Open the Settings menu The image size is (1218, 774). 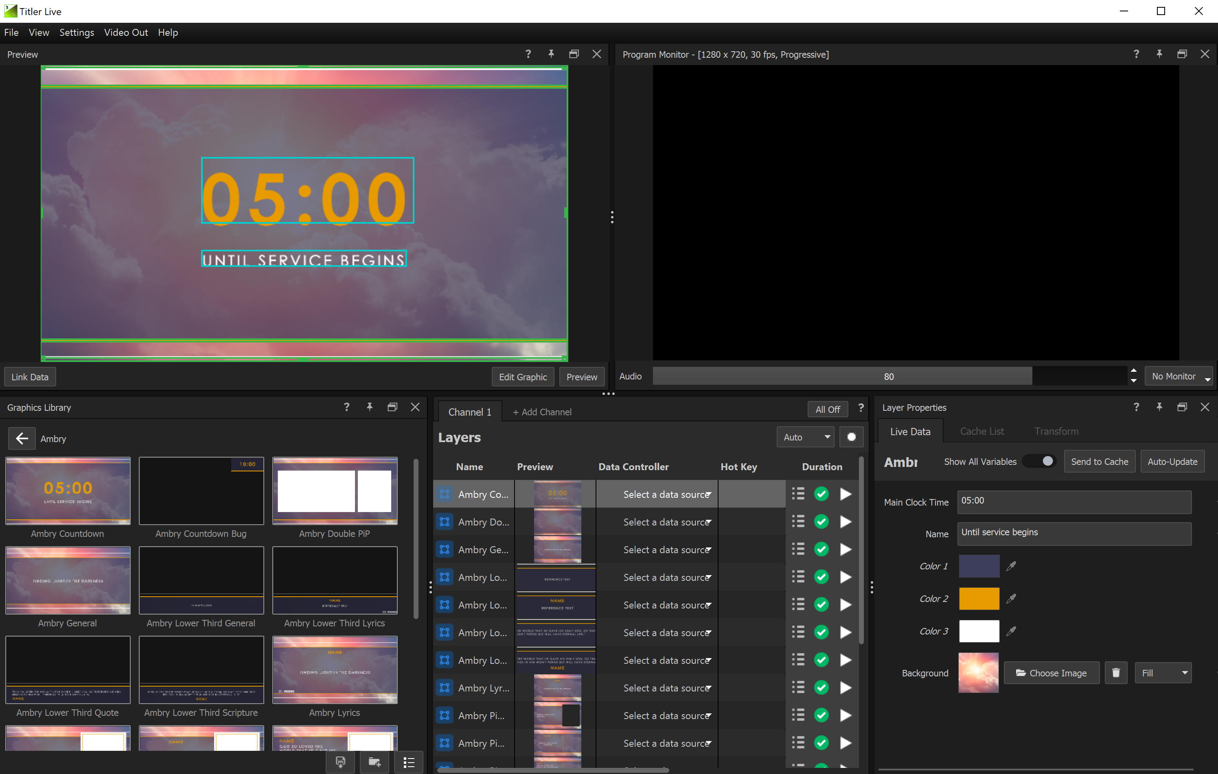tap(77, 32)
